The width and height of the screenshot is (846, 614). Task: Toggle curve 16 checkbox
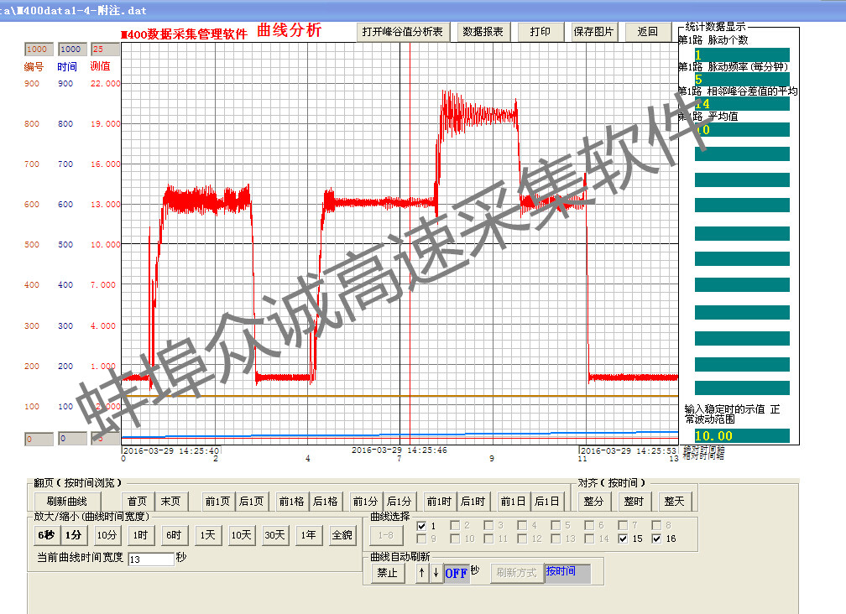pos(657,539)
